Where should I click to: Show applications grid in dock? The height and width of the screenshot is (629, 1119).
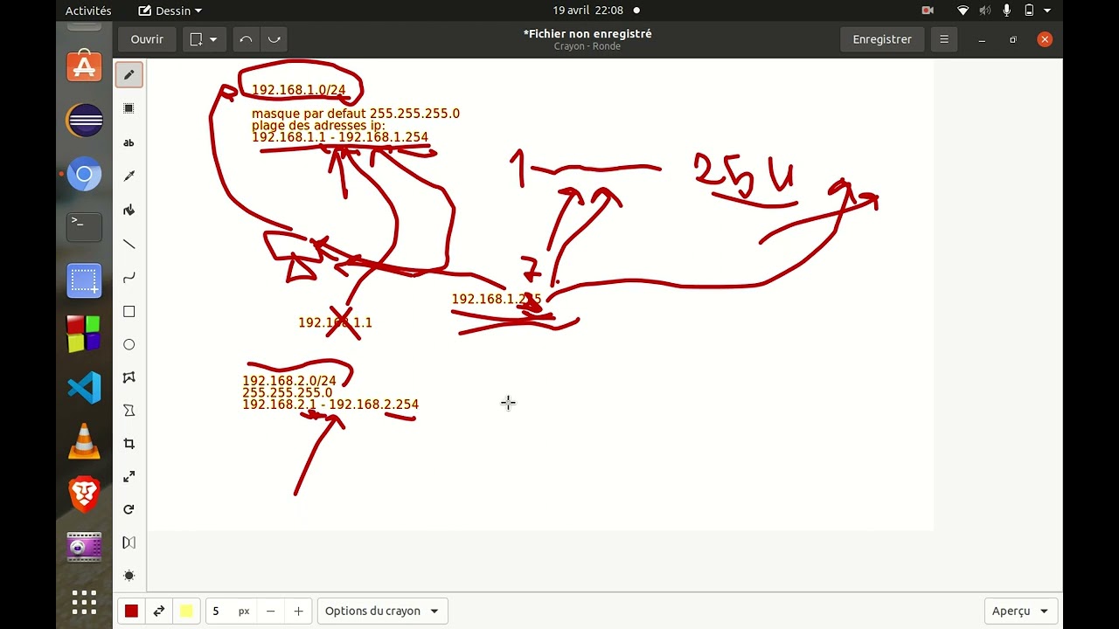point(84,602)
